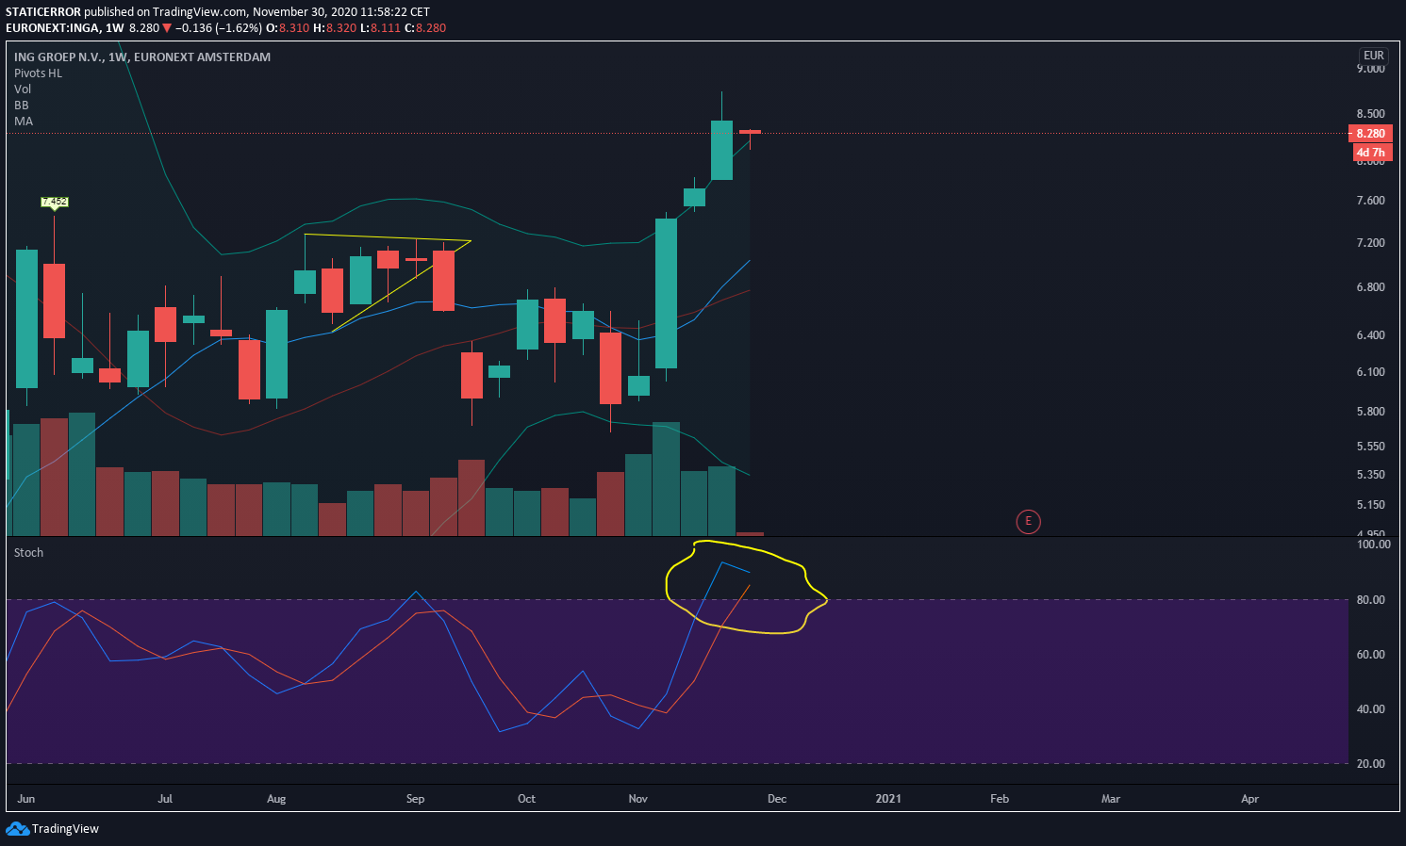Click the 8.280 current price tag
1406x846 pixels.
click(1370, 134)
